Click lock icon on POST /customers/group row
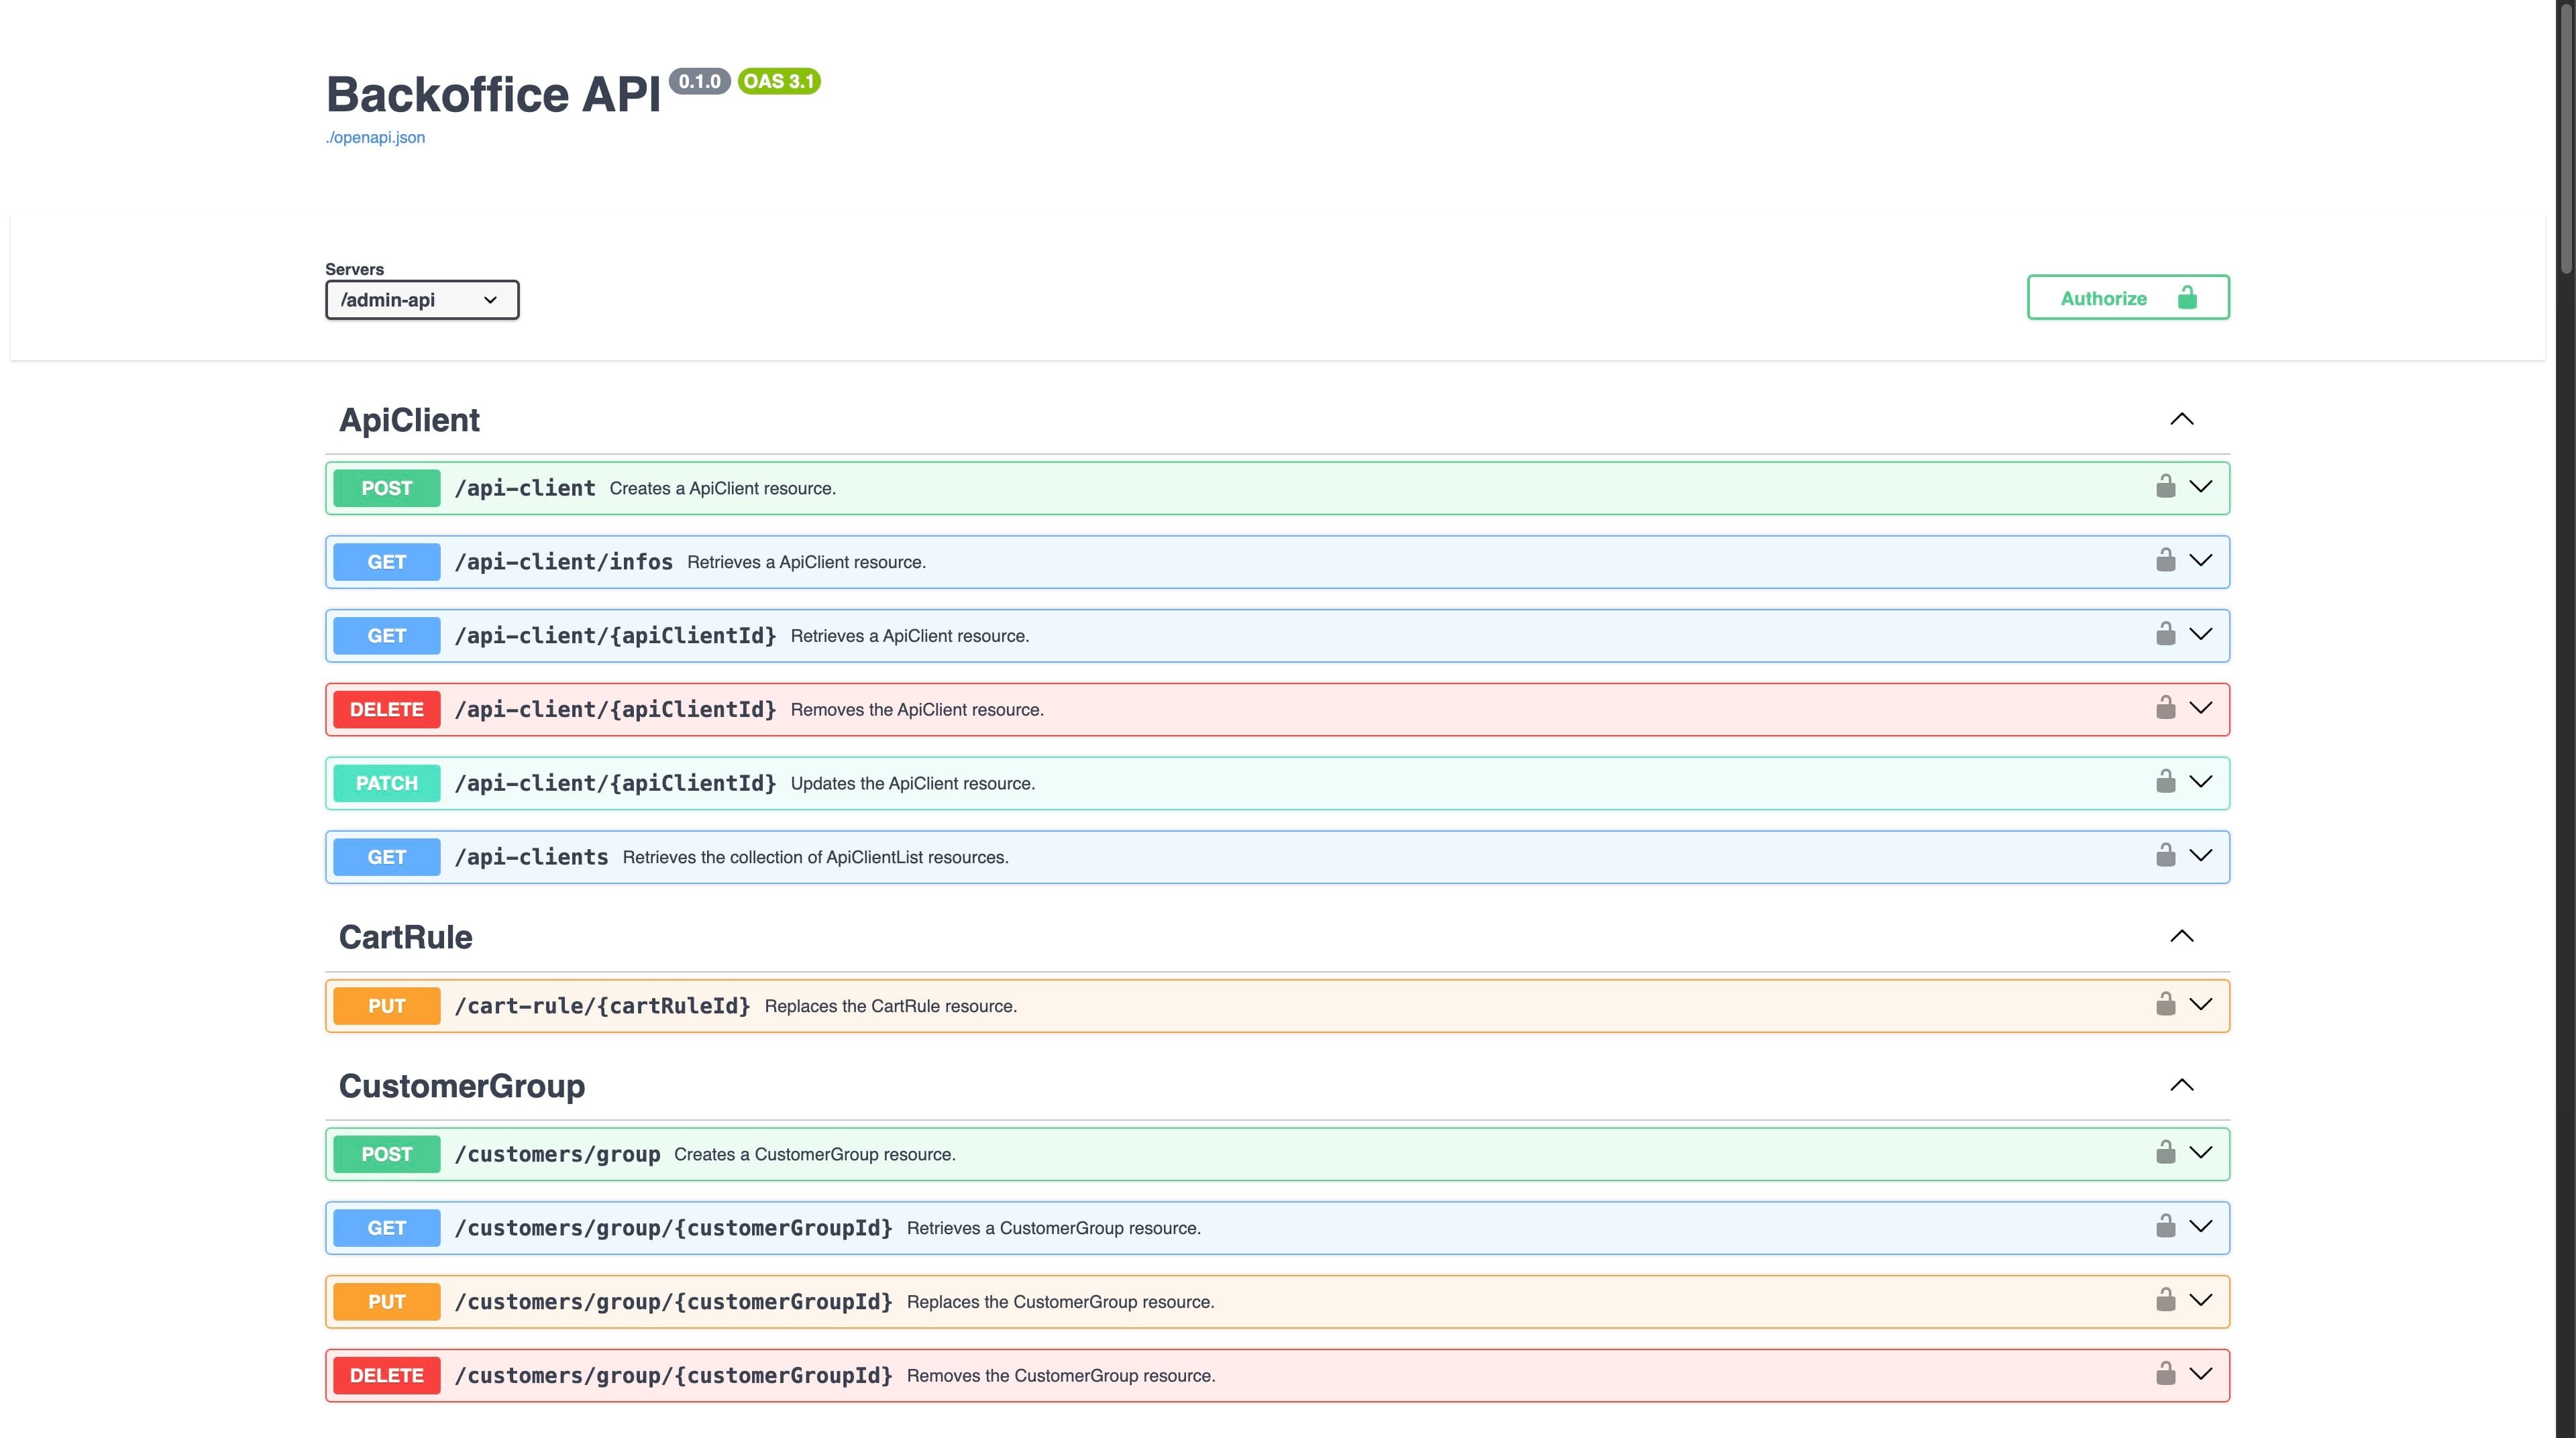2576x1438 pixels. pos(2165,1153)
